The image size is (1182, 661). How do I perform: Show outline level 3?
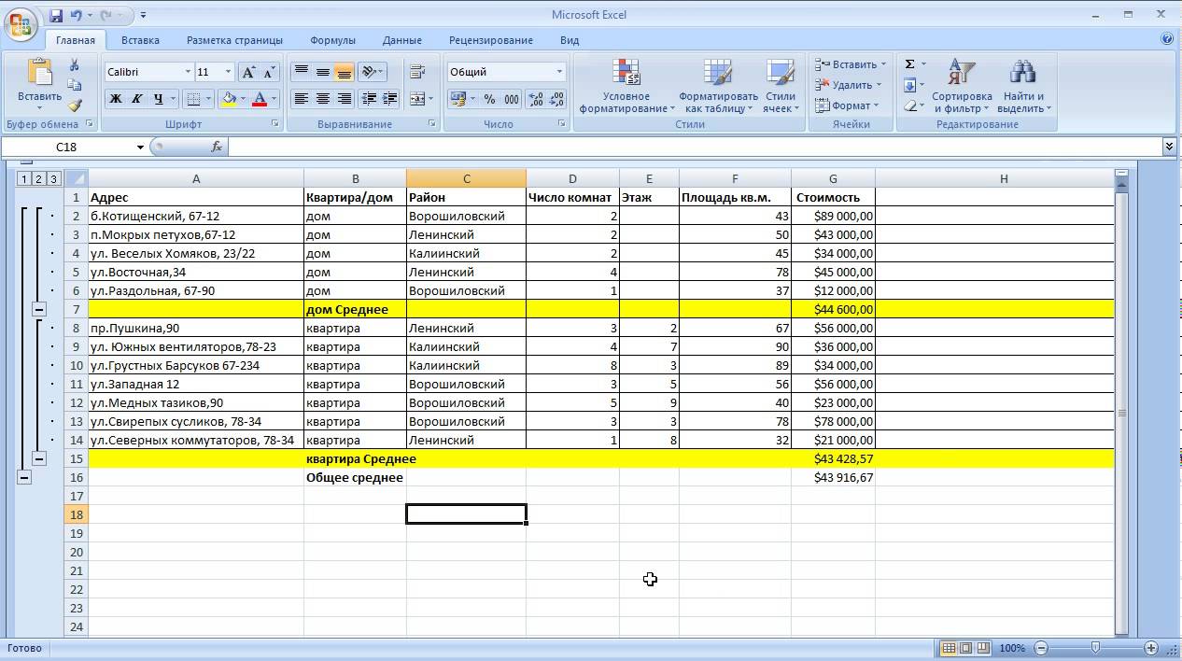pos(54,178)
